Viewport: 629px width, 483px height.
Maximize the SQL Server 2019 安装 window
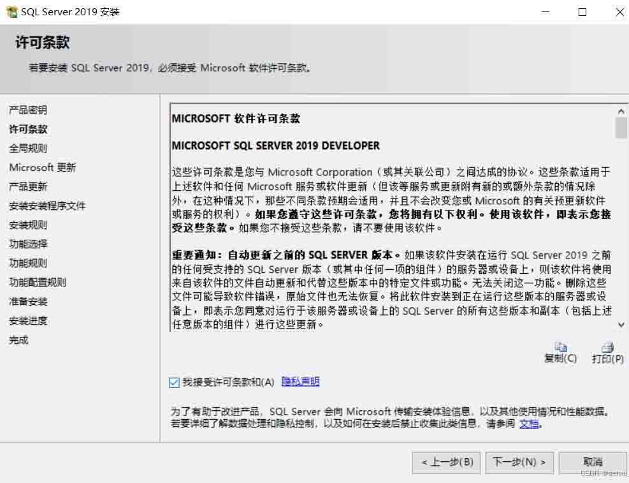coord(582,12)
